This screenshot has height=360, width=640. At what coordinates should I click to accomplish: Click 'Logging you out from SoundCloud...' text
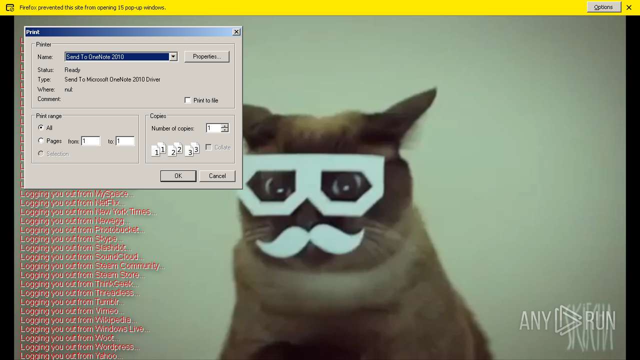(82, 256)
